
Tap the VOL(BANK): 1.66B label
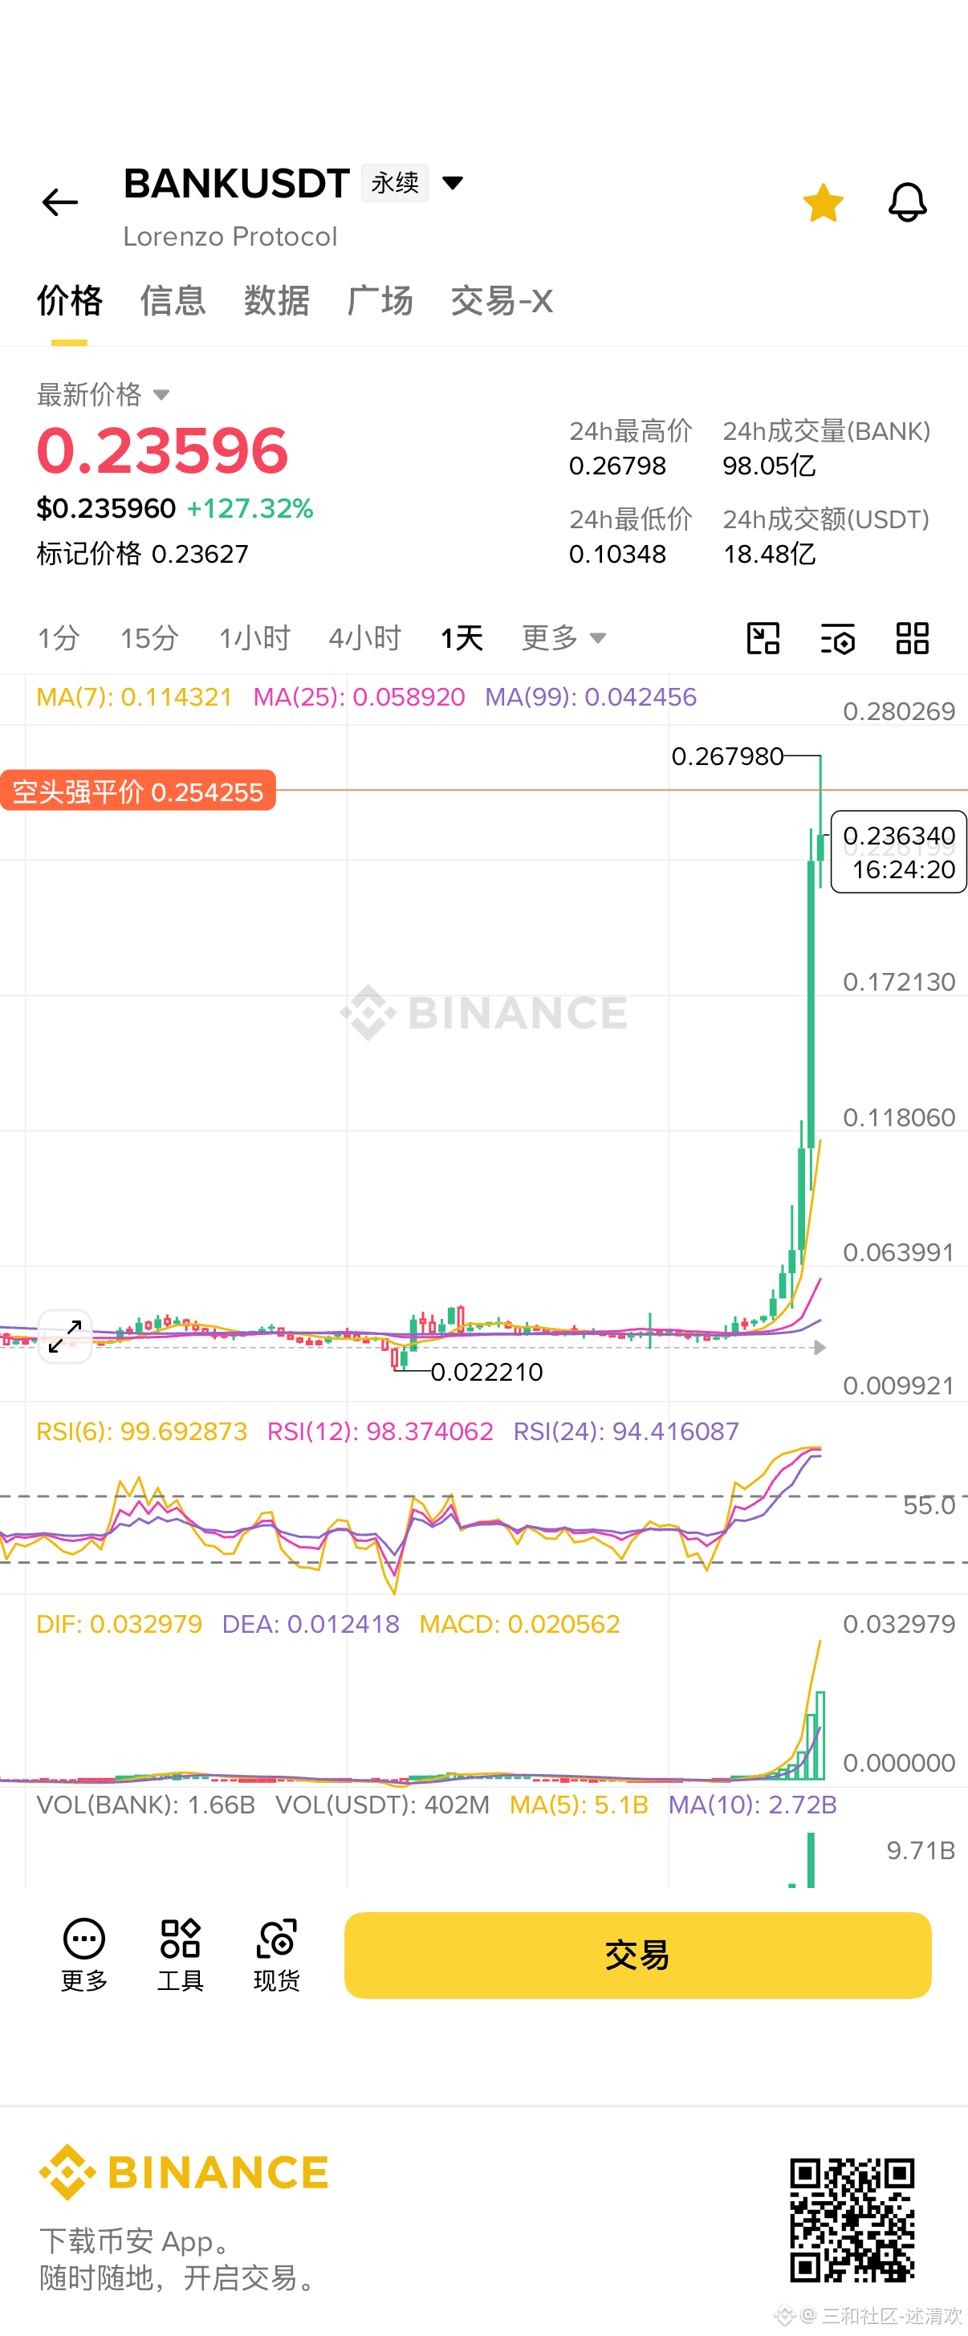(146, 1805)
